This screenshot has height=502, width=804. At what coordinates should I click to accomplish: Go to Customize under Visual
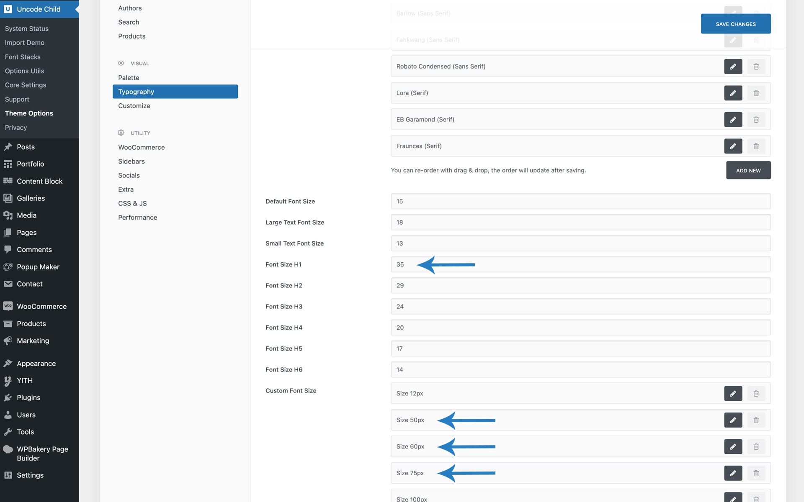tap(134, 106)
